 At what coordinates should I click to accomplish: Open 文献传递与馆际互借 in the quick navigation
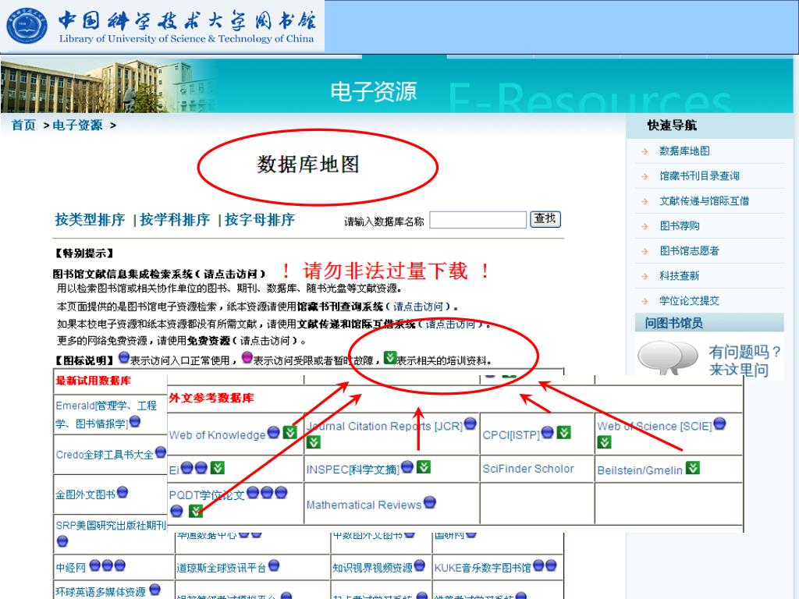point(705,200)
